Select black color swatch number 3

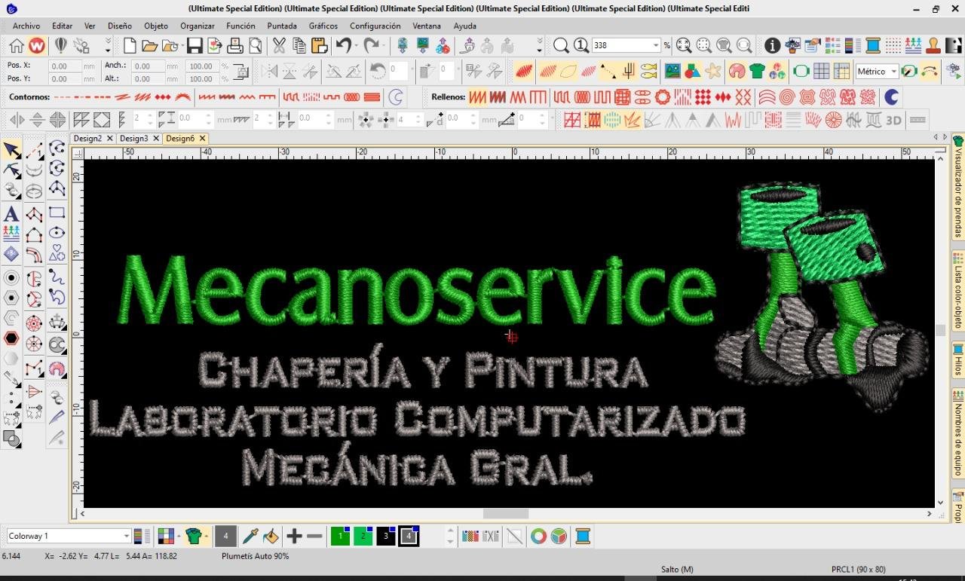pos(385,537)
